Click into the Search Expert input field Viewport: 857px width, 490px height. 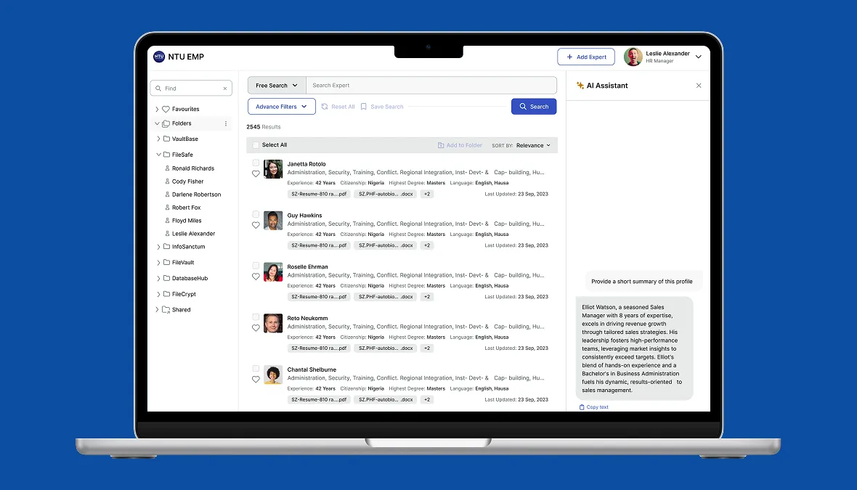[x=431, y=85]
